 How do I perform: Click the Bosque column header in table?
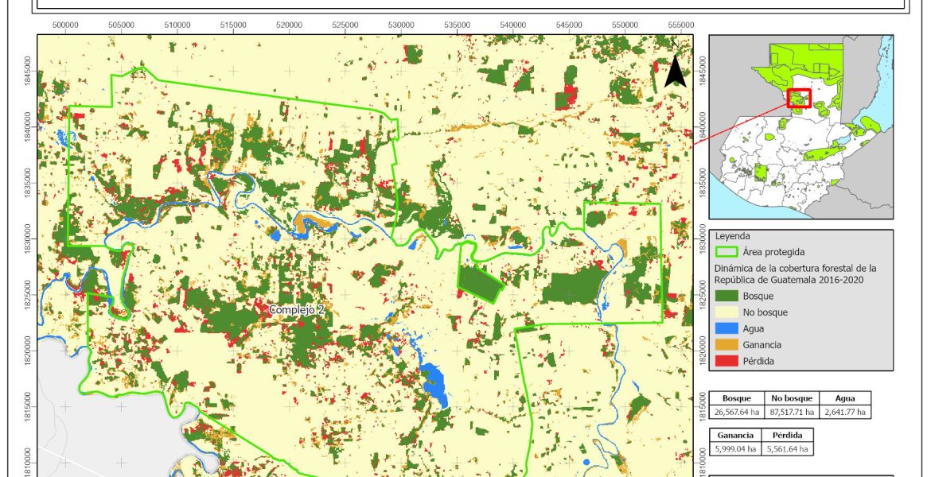coord(736,398)
